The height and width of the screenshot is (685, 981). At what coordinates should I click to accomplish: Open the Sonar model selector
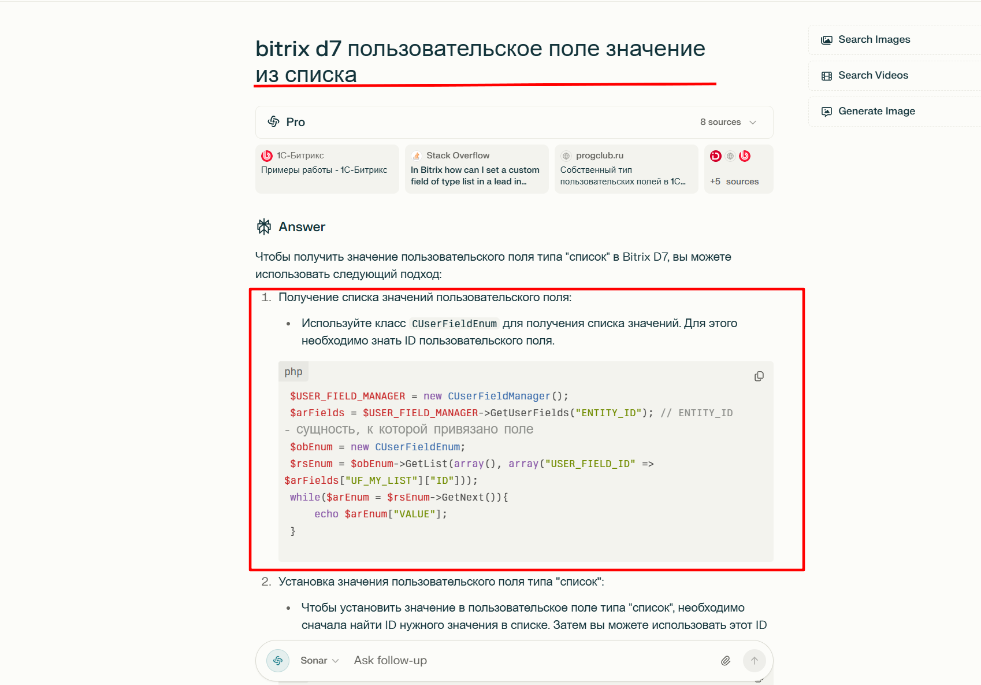[318, 660]
